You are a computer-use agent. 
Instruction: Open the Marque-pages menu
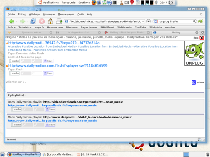(x=66, y=14)
